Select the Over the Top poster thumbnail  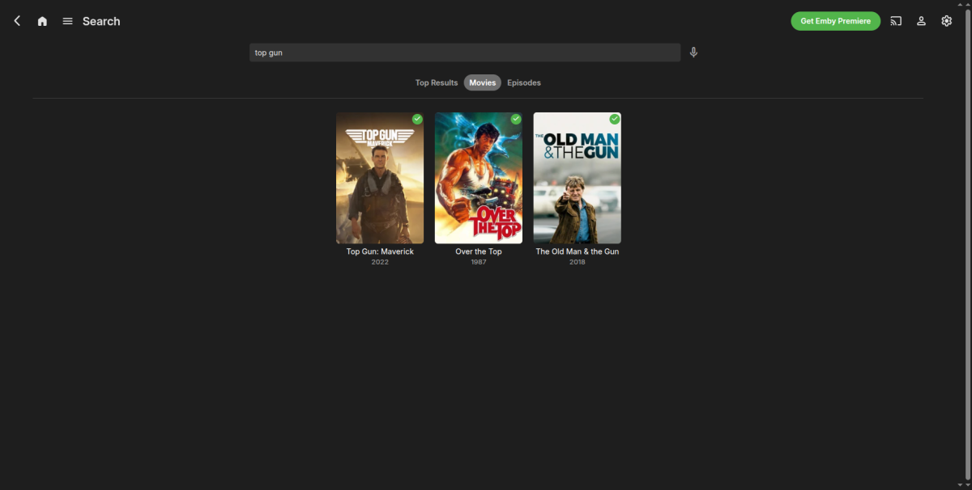tap(479, 178)
